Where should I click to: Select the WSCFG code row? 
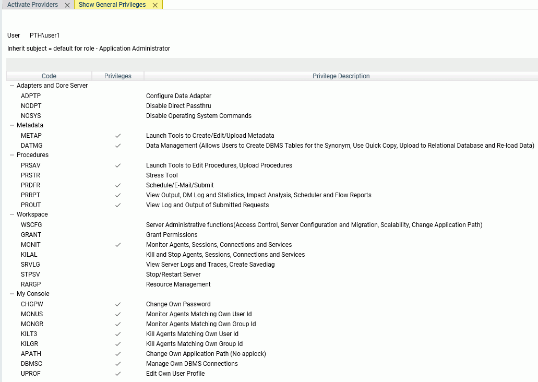point(31,225)
